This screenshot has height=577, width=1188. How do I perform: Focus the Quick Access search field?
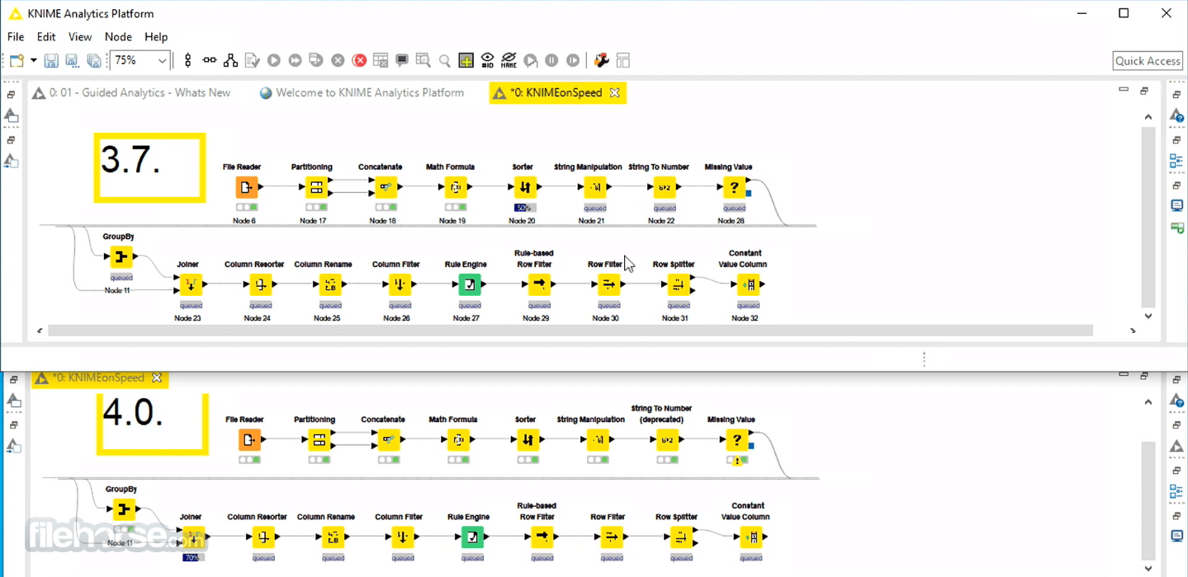[1147, 60]
